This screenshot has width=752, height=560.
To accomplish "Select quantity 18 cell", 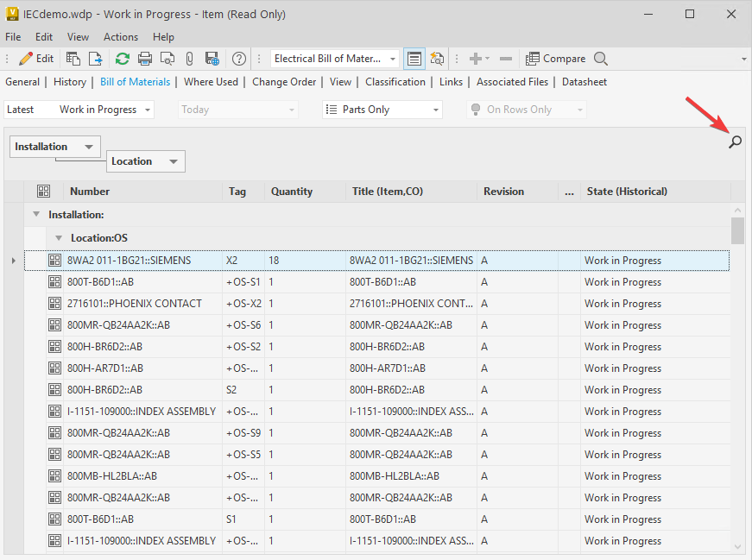I will click(x=305, y=261).
